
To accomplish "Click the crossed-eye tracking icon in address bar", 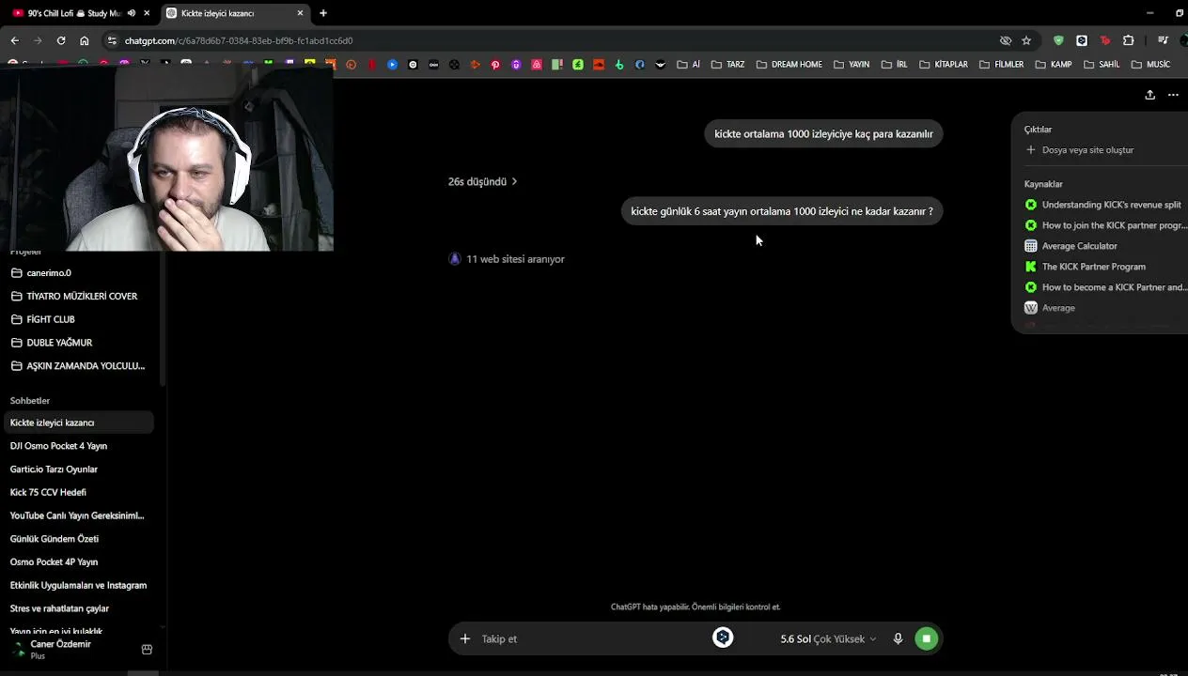I will pos(1006,40).
